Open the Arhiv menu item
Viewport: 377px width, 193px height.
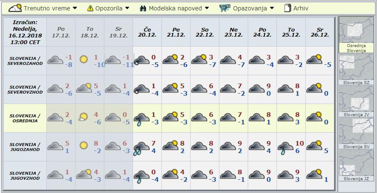[x=300, y=8]
